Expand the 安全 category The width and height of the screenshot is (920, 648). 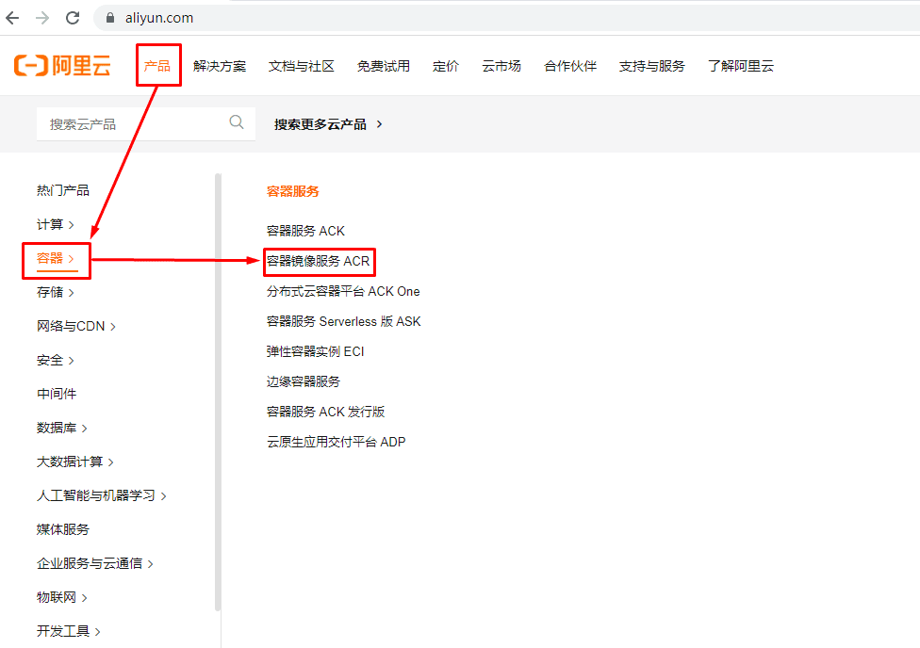click(56, 360)
